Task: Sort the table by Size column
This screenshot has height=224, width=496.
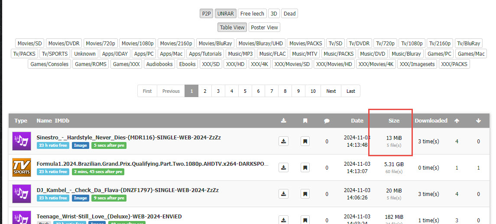Action: click(x=394, y=121)
